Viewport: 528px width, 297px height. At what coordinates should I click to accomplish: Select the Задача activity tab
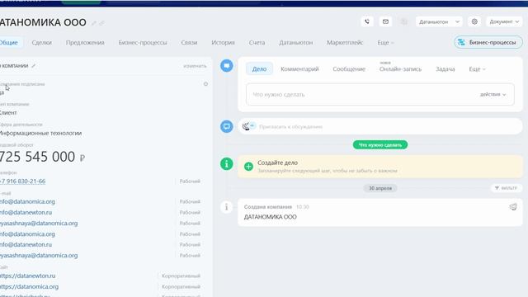click(x=445, y=69)
